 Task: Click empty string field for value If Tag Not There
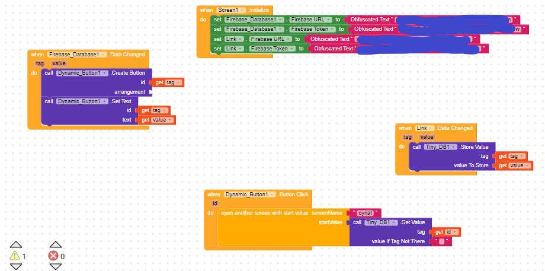(x=442, y=241)
